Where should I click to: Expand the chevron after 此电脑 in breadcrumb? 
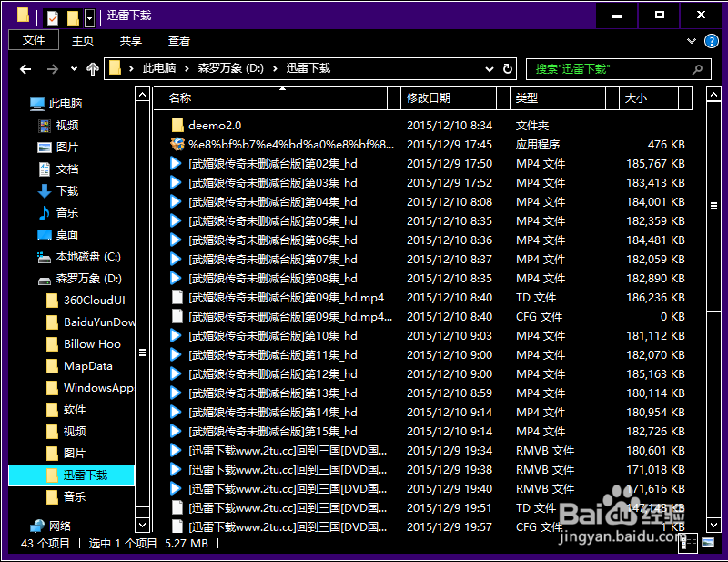[187, 69]
